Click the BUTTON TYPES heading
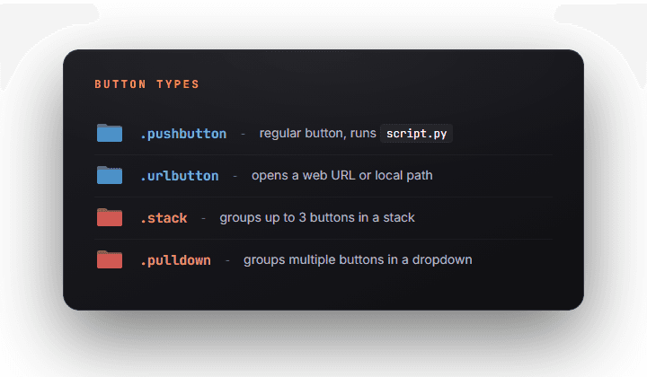This screenshot has width=647, height=377. click(146, 84)
